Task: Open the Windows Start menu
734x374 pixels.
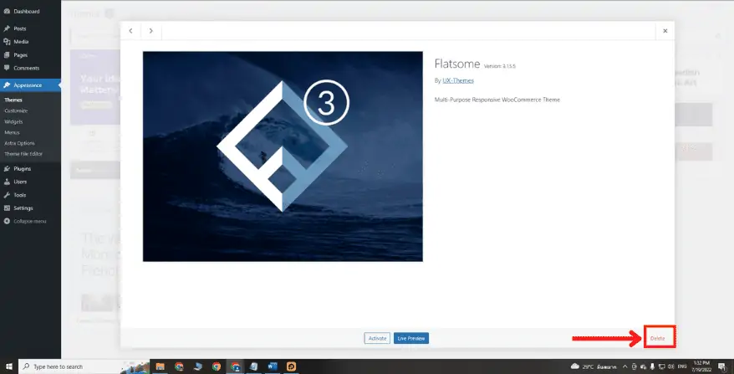Action: coord(9,366)
